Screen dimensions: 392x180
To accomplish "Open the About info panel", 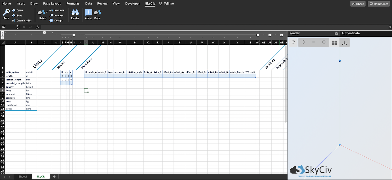I will pos(88,13).
